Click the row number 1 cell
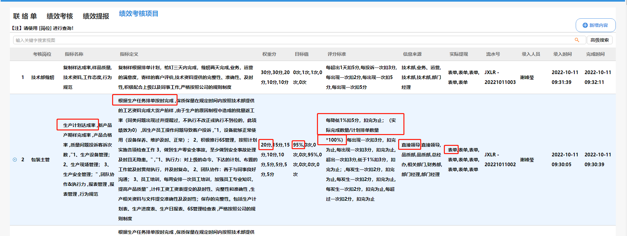 (x=23, y=77)
